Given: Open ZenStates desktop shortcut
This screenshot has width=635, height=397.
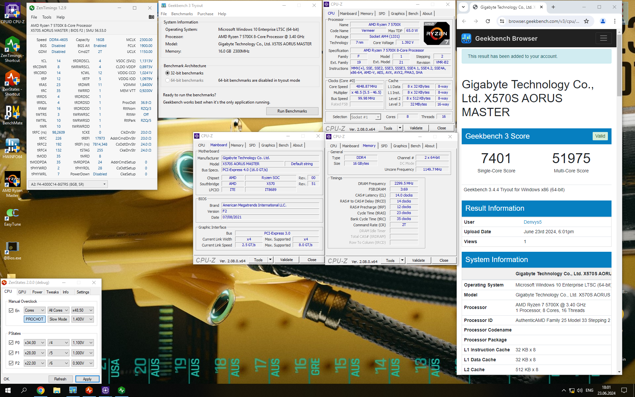Looking at the screenshot, I should pyautogui.click(x=12, y=83).
